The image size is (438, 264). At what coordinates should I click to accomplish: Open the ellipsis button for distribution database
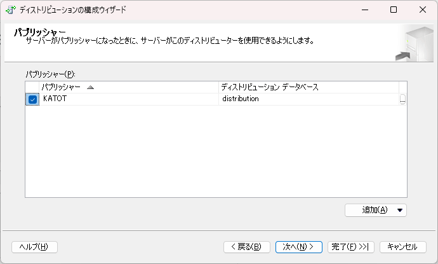pos(402,99)
